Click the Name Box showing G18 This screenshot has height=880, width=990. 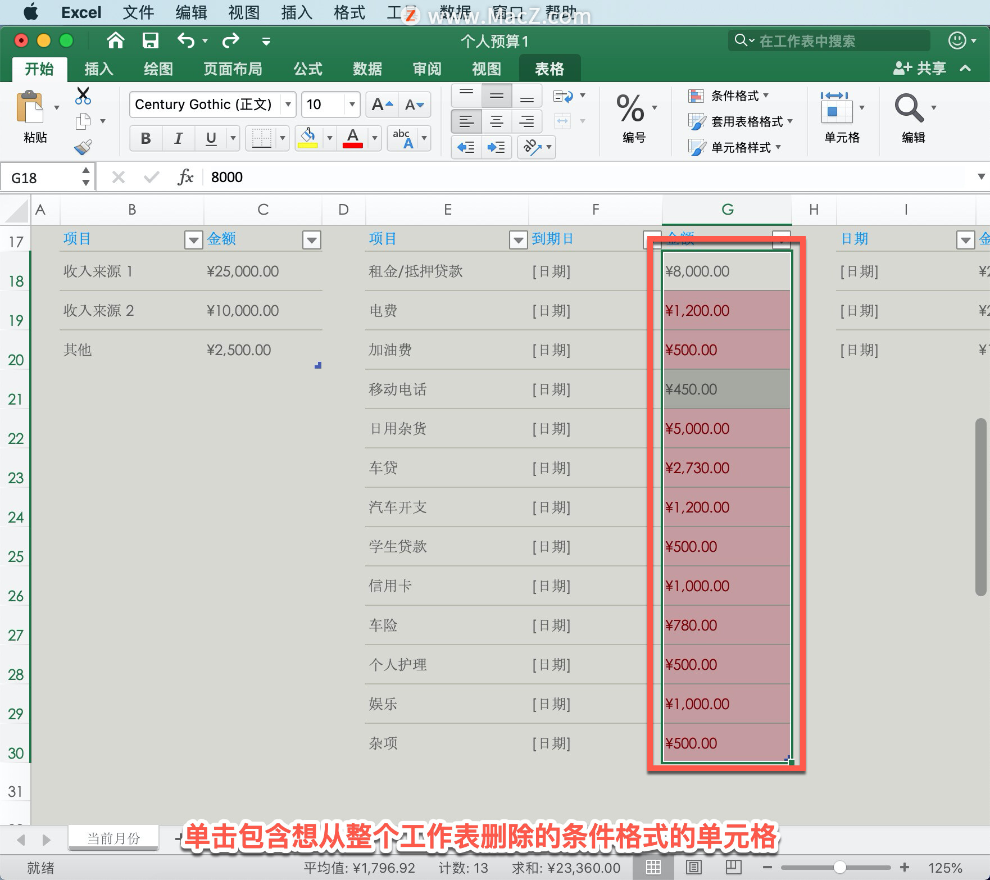click(x=48, y=178)
